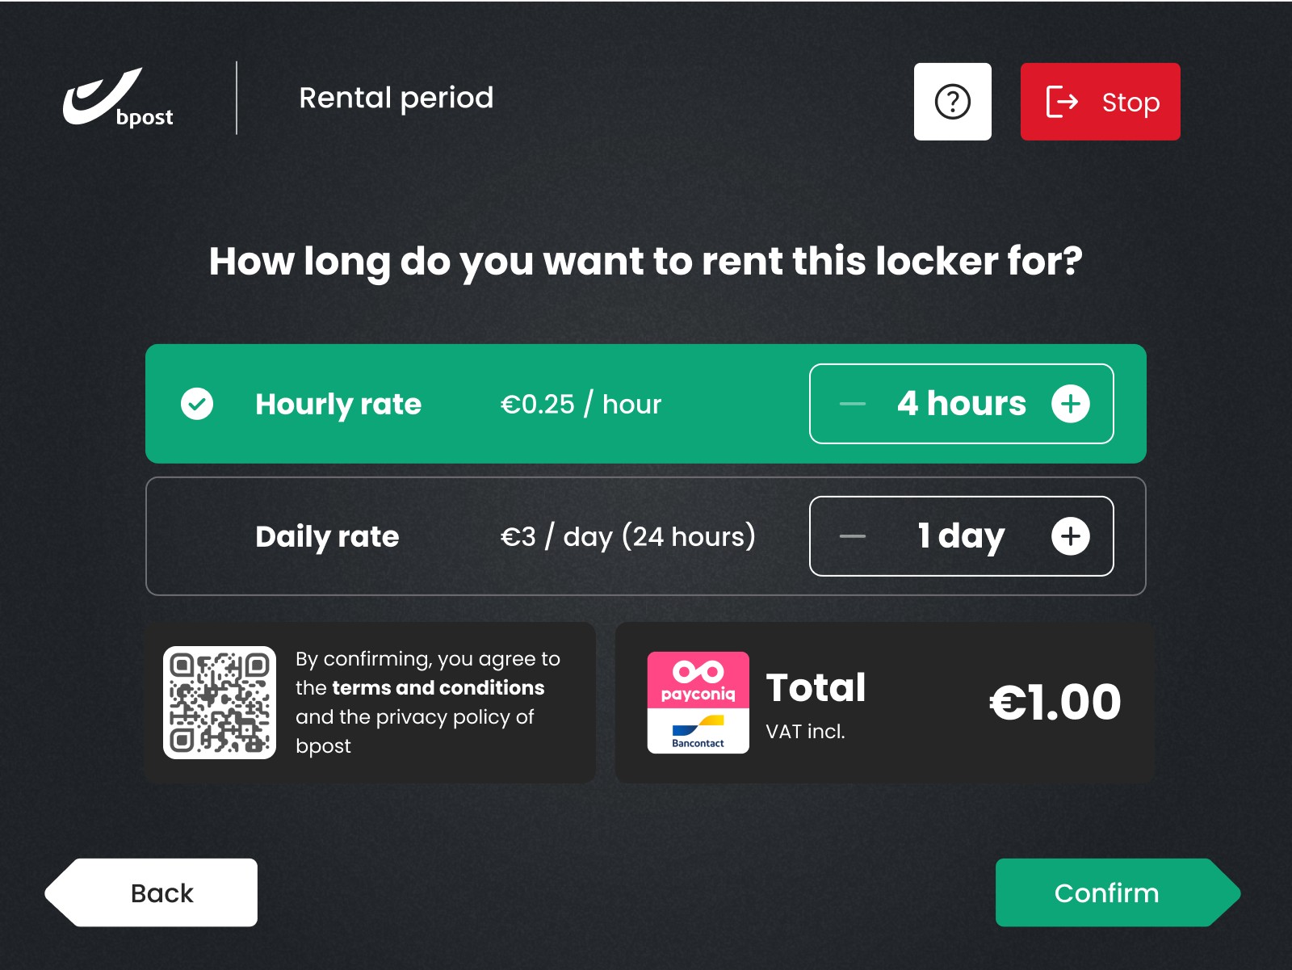Select the Hourly rate checkmark
Screen dimensions: 1292x970
click(197, 404)
